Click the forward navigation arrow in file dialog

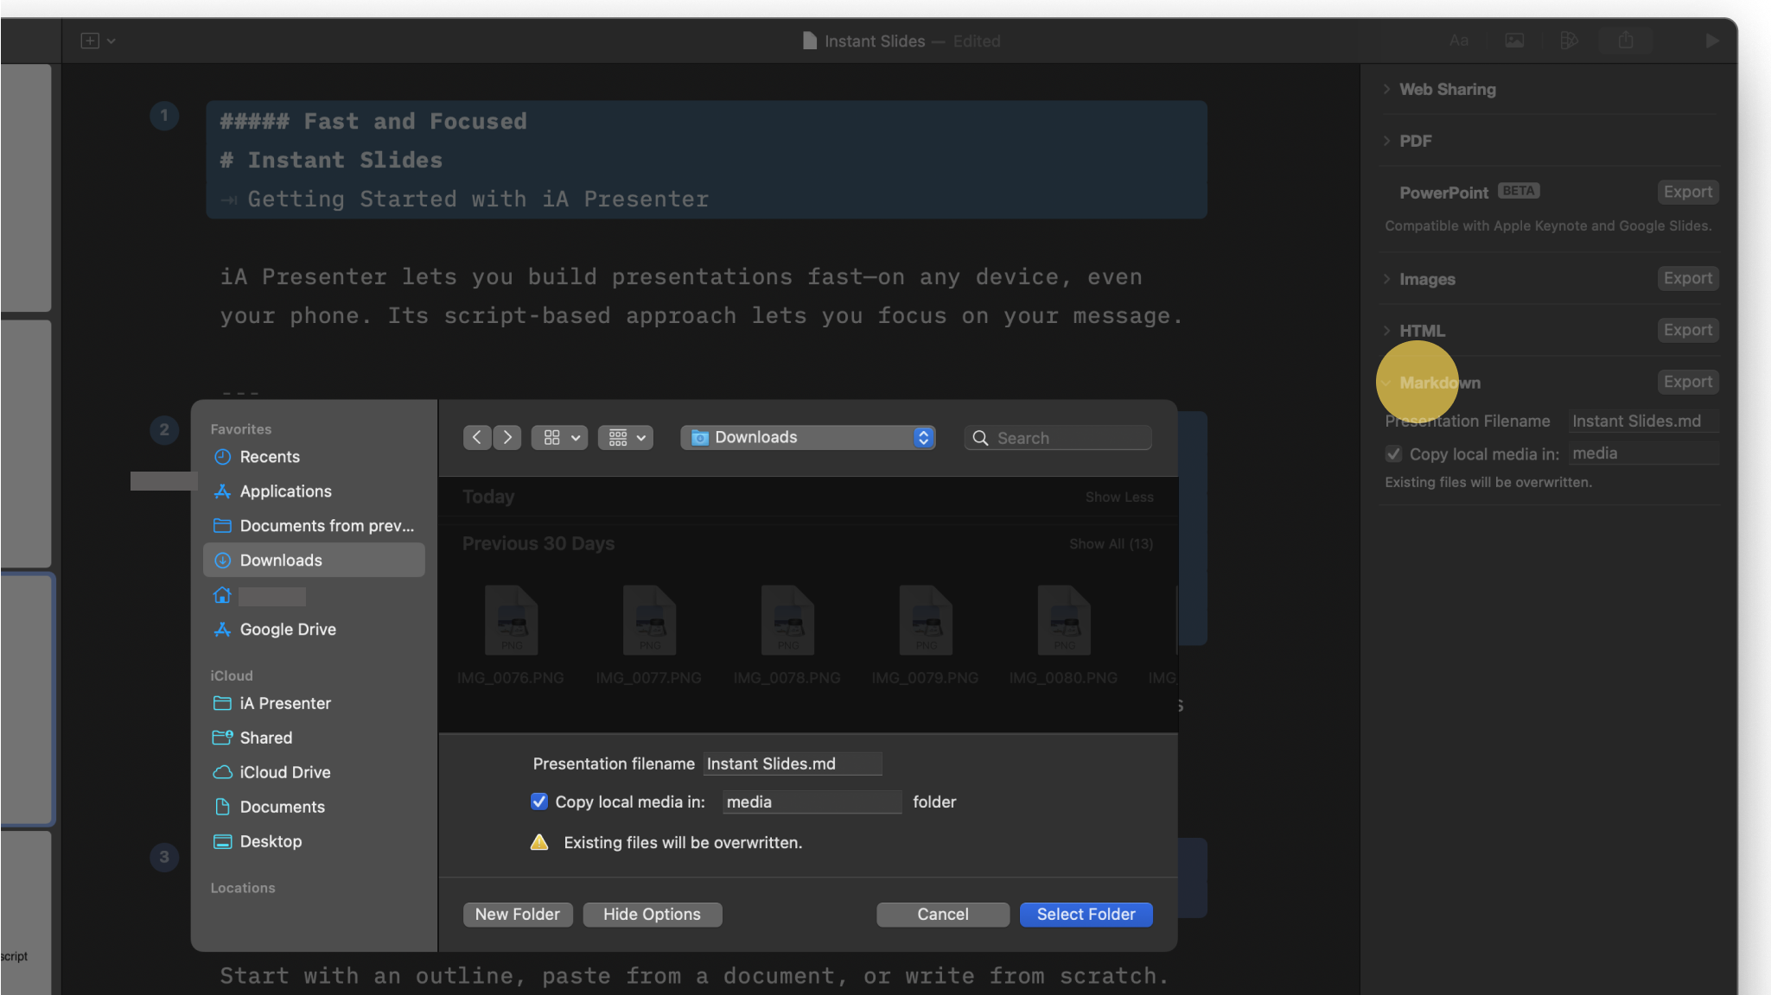507,438
